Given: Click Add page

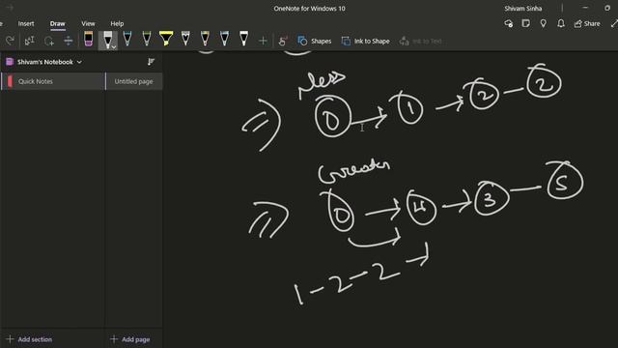Looking at the screenshot, I should pos(130,339).
